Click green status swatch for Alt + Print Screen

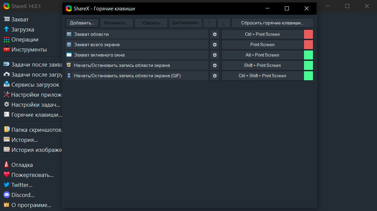point(309,55)
